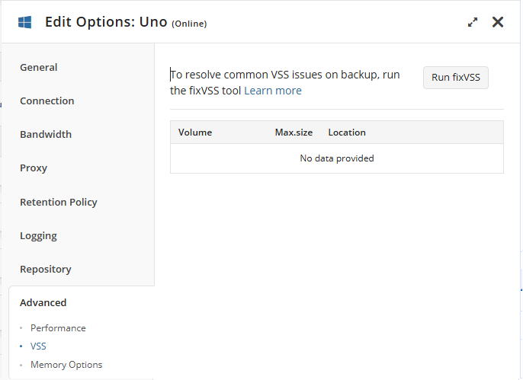Select the Repository tab

[x=46, y=269]
